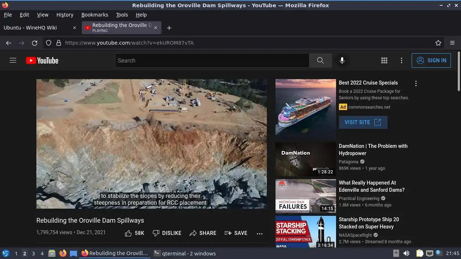Switch to virtual desktop 1
Screen dimensions: 461x259
point(16,253)
